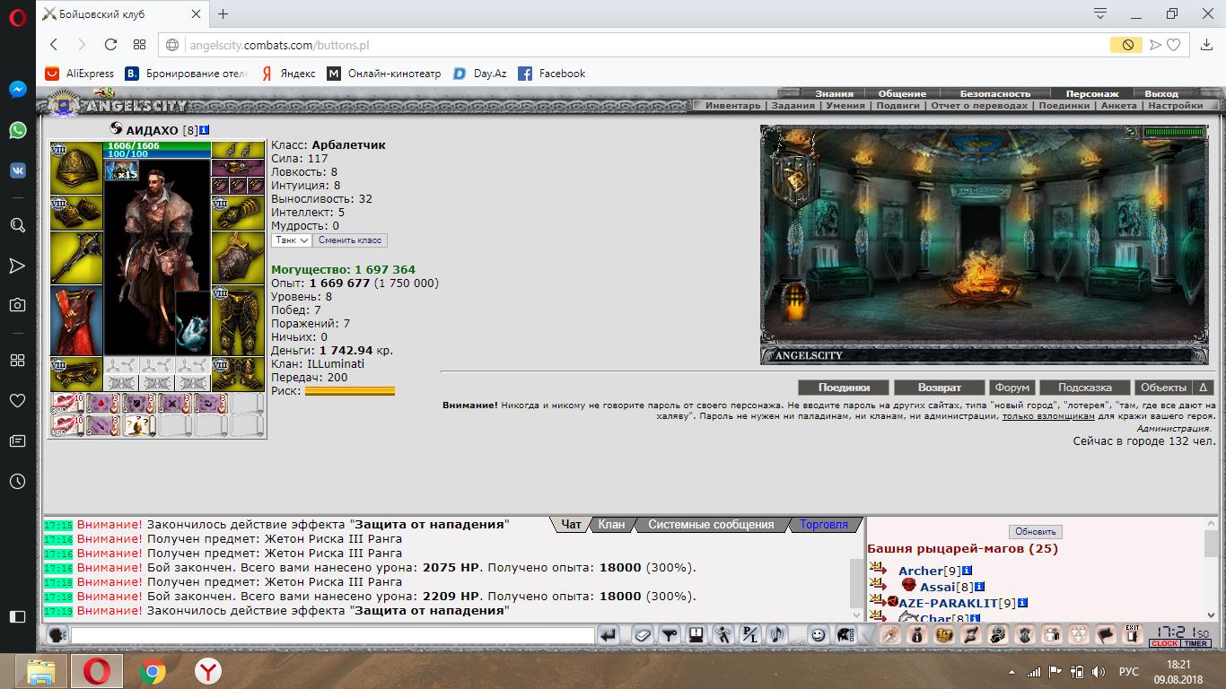Click the exchange arrows icon

pyautogui.click(x=970, y=635)
